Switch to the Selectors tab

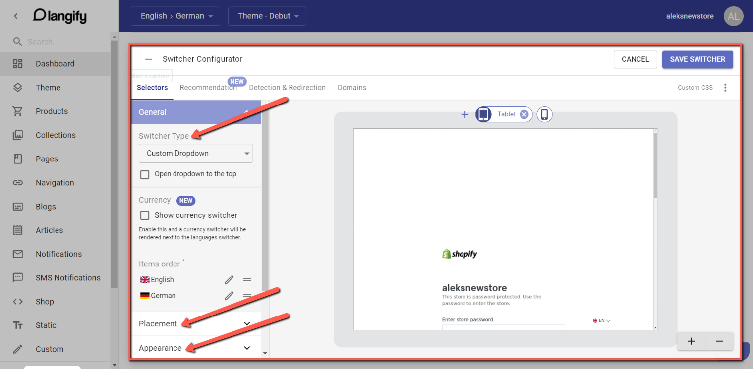pos(152,88)
